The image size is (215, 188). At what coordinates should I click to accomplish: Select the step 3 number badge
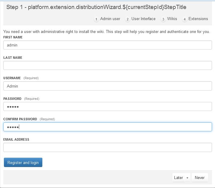point(163,19)
